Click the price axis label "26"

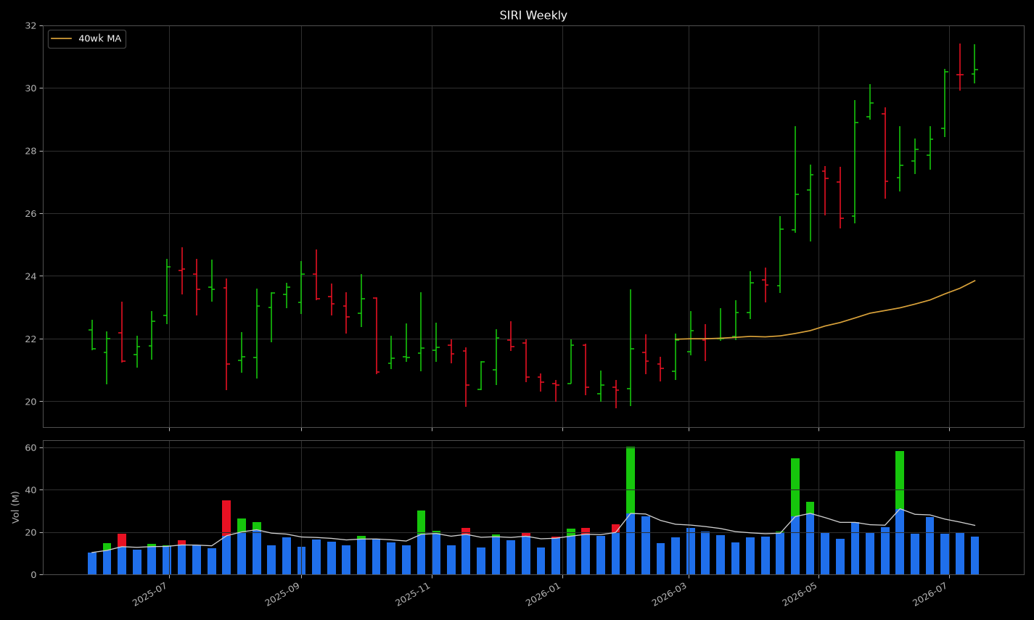pos(30,214)
